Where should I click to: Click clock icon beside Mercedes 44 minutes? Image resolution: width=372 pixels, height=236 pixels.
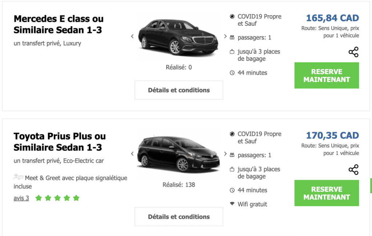(x=232, y=73)
